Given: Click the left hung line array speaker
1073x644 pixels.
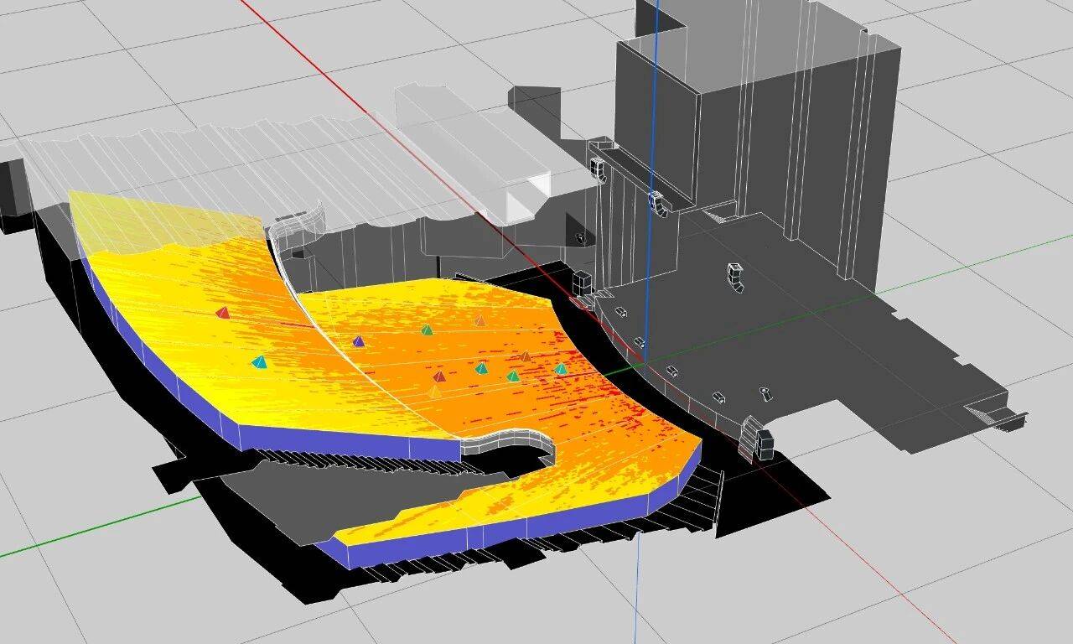Looking at the screenshot, I should (599, 167).
